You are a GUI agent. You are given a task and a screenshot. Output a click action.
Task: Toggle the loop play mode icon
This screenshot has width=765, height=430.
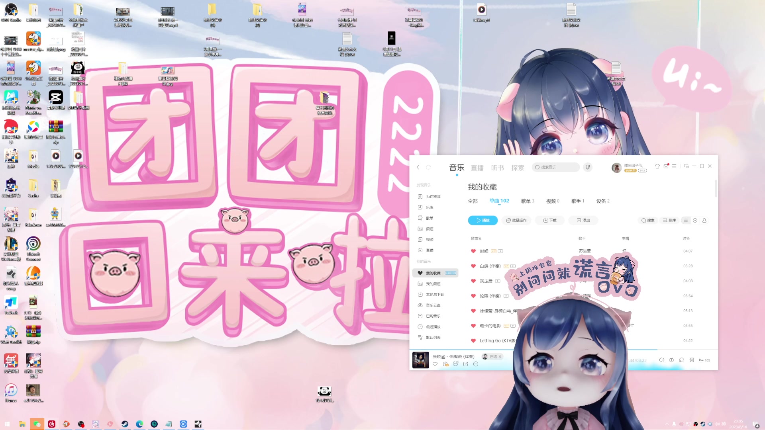coord(671,360)
